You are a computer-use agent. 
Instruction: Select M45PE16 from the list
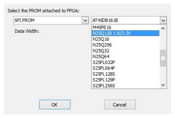coord(100,27)
